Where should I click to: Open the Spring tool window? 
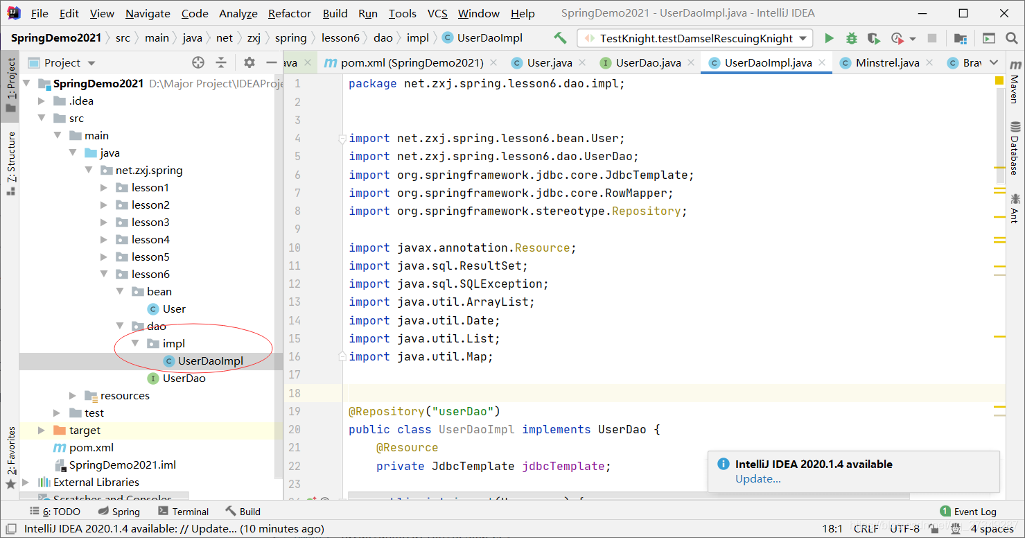(119, 512)
